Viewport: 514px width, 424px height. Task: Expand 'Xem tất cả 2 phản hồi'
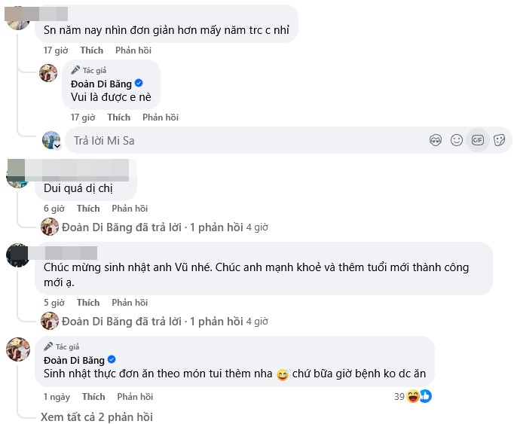98,416
